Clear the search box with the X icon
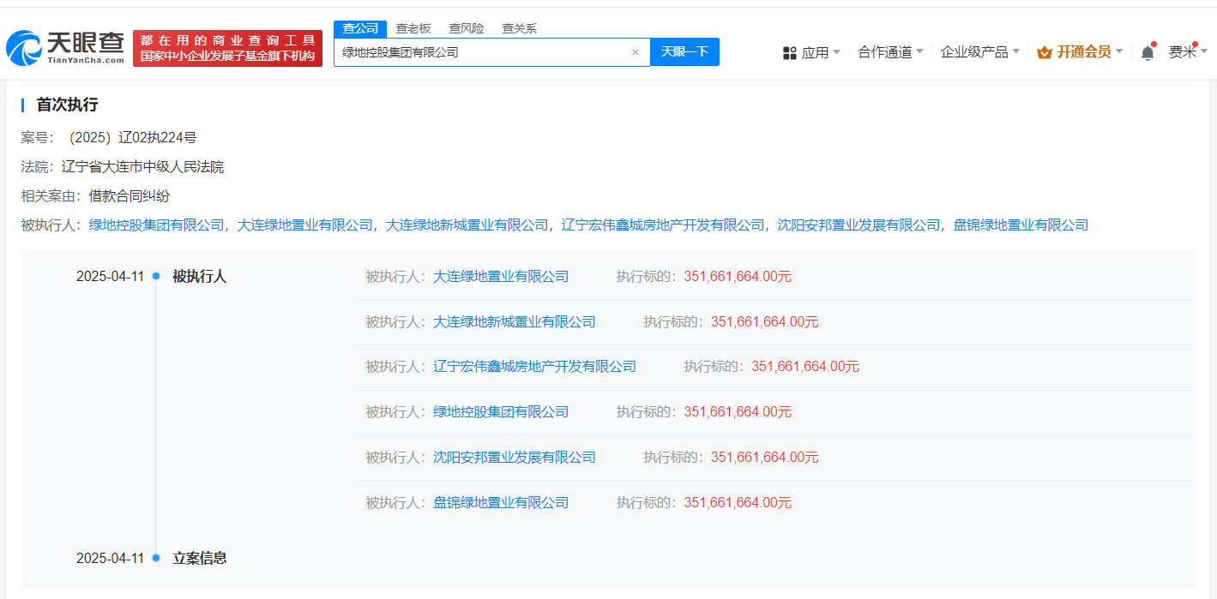The width and height of the screenshot is (1217, 599). coord(636,52)
